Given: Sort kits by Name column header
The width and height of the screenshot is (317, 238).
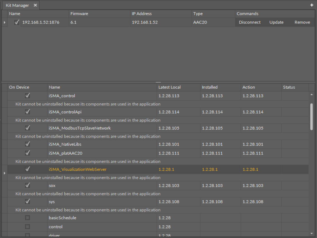Looking at the screenshot, I should click(x=54, y=87).
